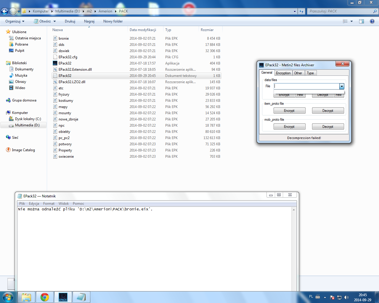
Task: Select the Property file row
Action: tap(136, 150)
